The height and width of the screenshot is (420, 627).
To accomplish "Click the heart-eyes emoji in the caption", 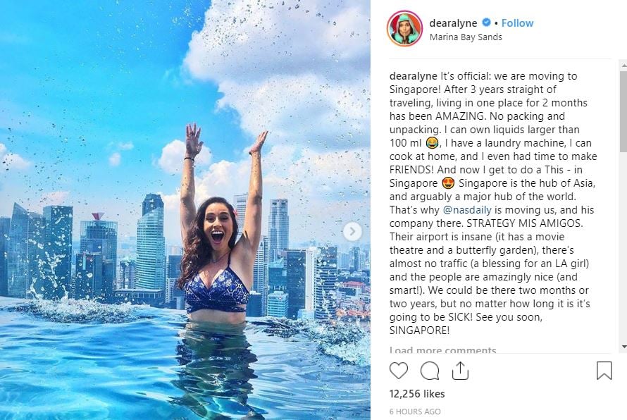I will pos(448,183).
